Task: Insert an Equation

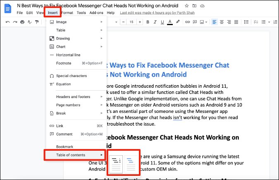Action: [x=76, y=84]
